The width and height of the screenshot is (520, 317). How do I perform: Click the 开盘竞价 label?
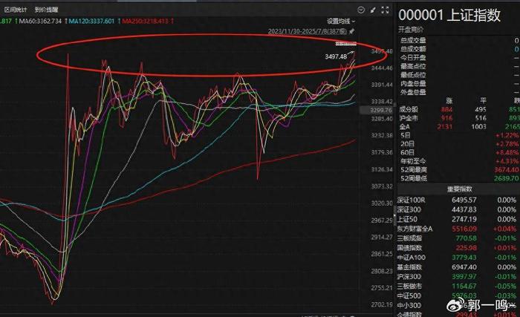click(411, 30)
